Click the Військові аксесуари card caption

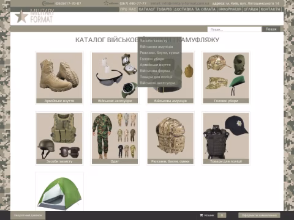click(115, 101)
